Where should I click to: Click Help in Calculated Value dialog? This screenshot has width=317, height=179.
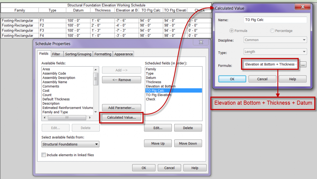(293, 79)
